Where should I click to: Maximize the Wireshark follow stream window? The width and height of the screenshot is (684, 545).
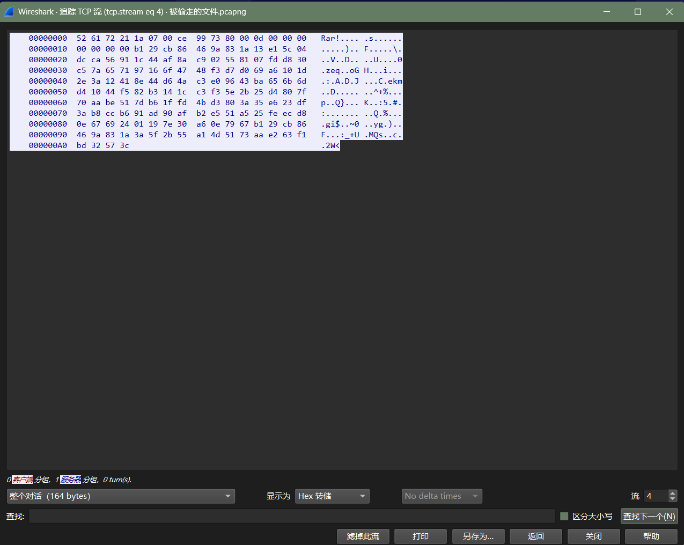point(638,11)
